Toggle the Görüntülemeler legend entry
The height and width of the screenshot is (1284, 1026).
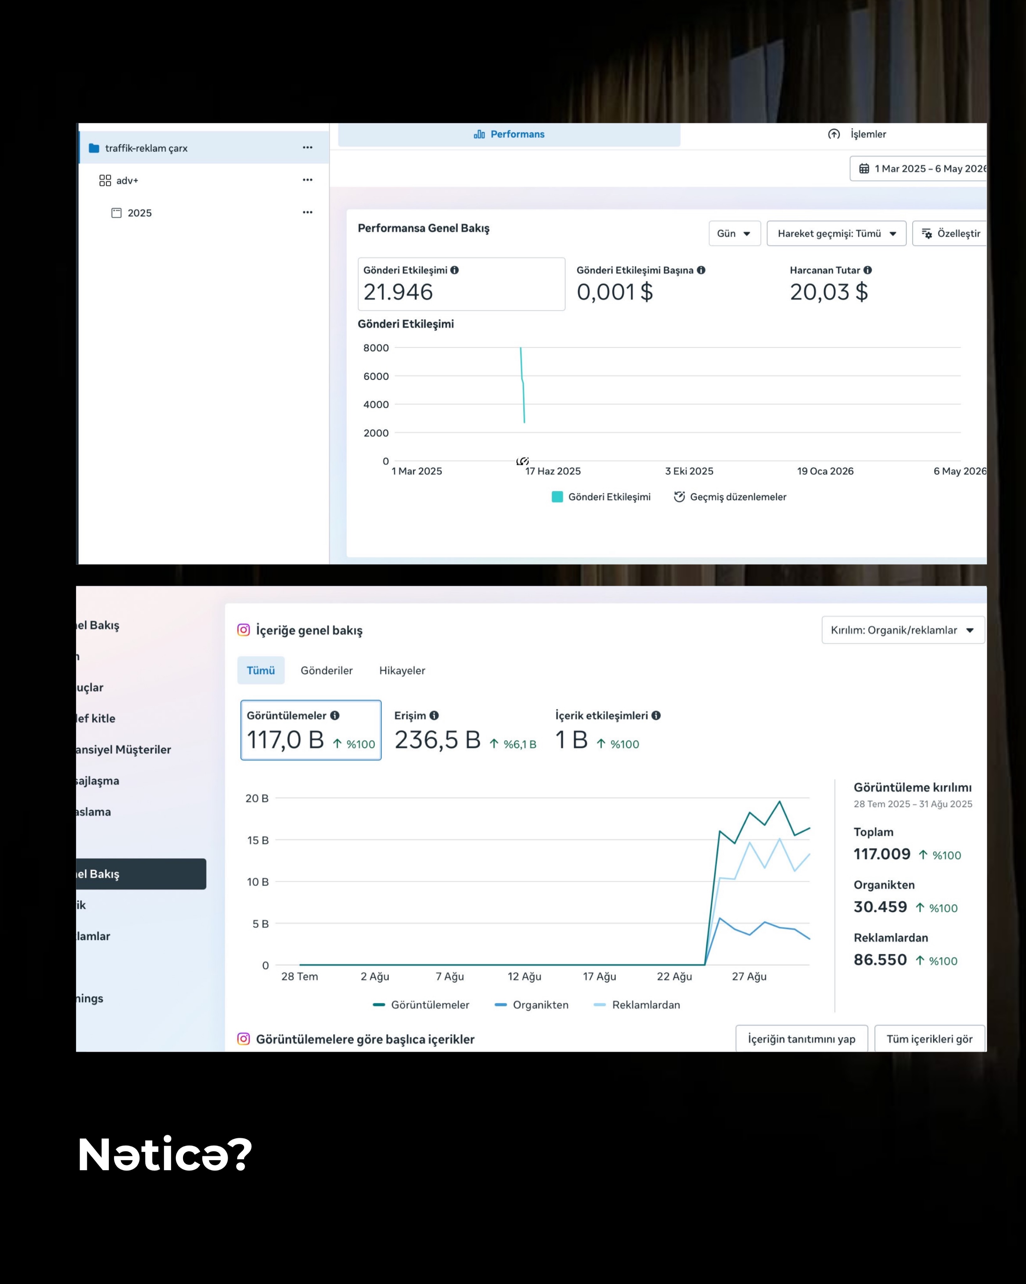point(421,1005)
